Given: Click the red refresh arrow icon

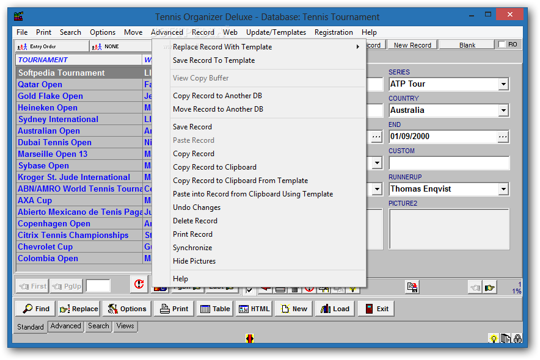Looking at the screenshot, I should tap(139, 284).
